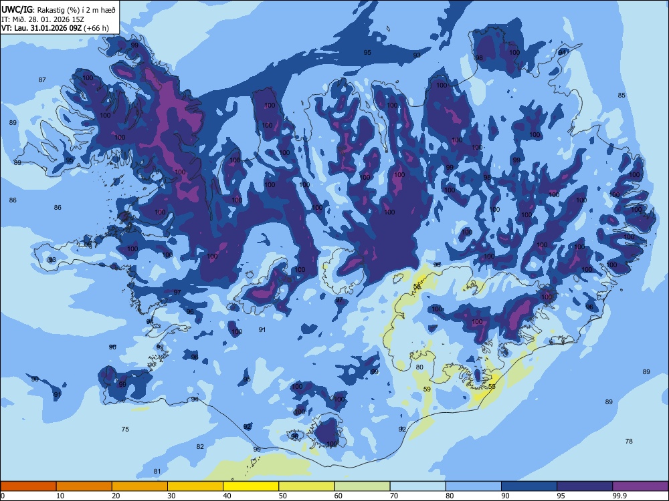
Task: Click the 'IT: Mið. 28. 01. 2026 15Z' line
Action: click(x=43, y=19)
